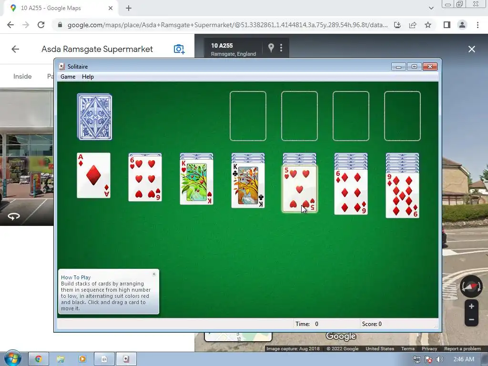Click the location pin icon in Street View
Viewport: 488px width, 366px height.
pyautogui.click(x=271, y=48)
